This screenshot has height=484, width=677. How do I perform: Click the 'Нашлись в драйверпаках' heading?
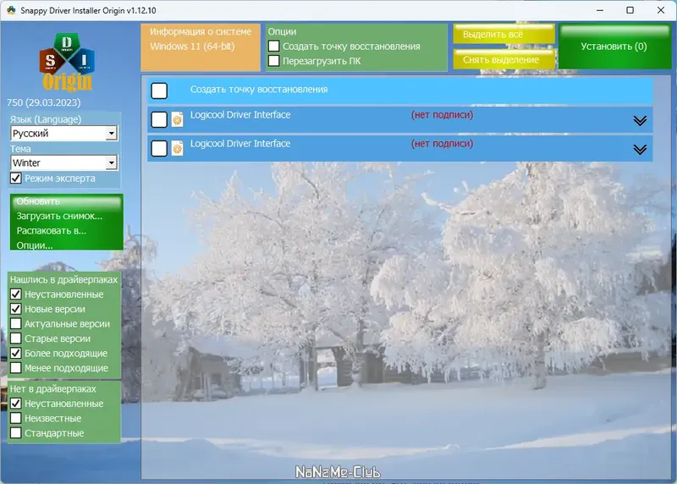click(64, 279)
